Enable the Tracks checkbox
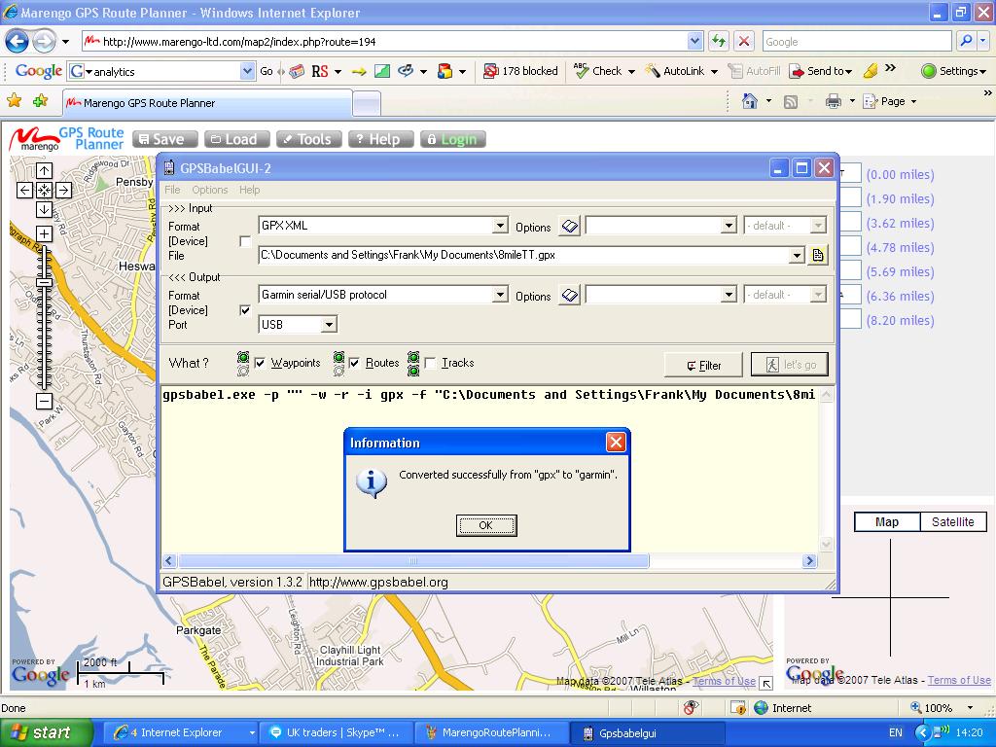Image resolution: width=996 pixels, height=747 pixels. pos(430,364)
